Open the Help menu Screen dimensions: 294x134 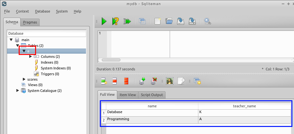(x=77, y=11)
